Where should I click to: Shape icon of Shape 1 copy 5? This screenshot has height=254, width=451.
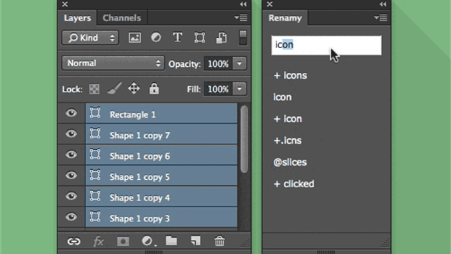point(95,175)
